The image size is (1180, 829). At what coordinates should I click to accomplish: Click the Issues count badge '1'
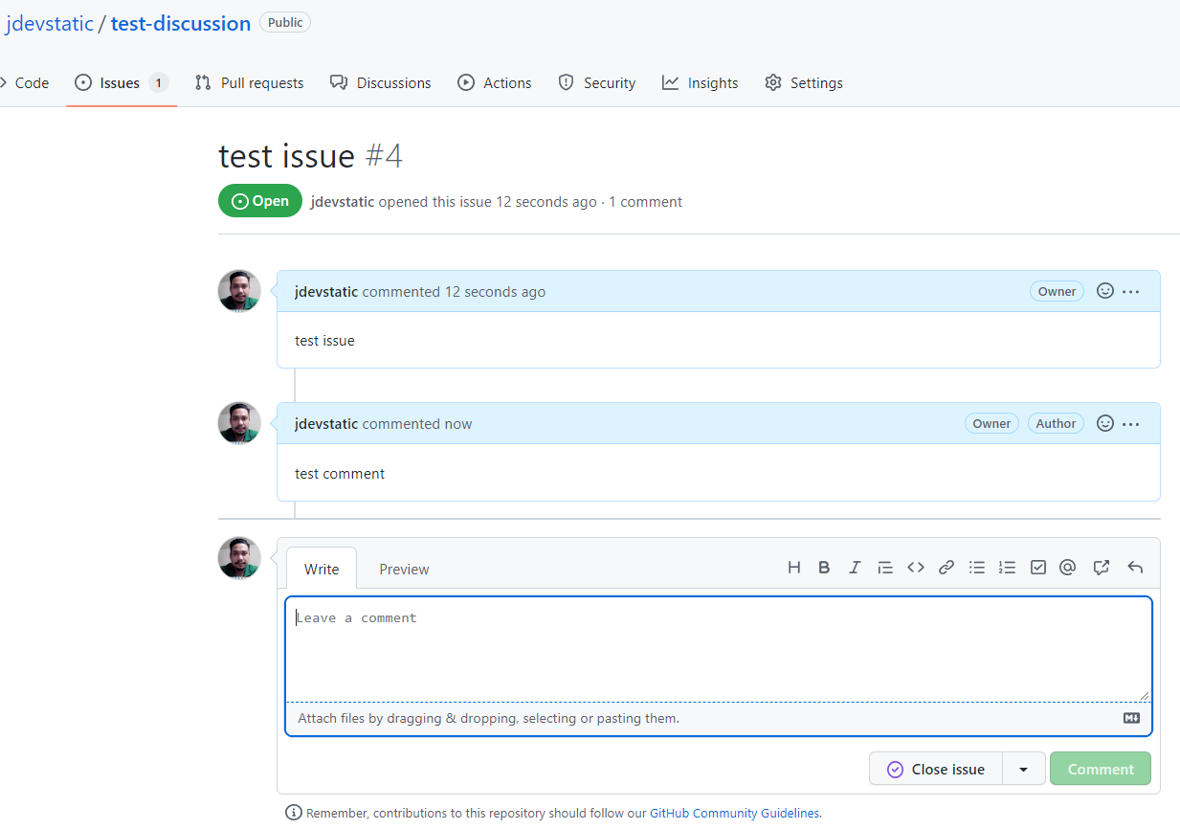pyautogui.click(x=158, y=83)
